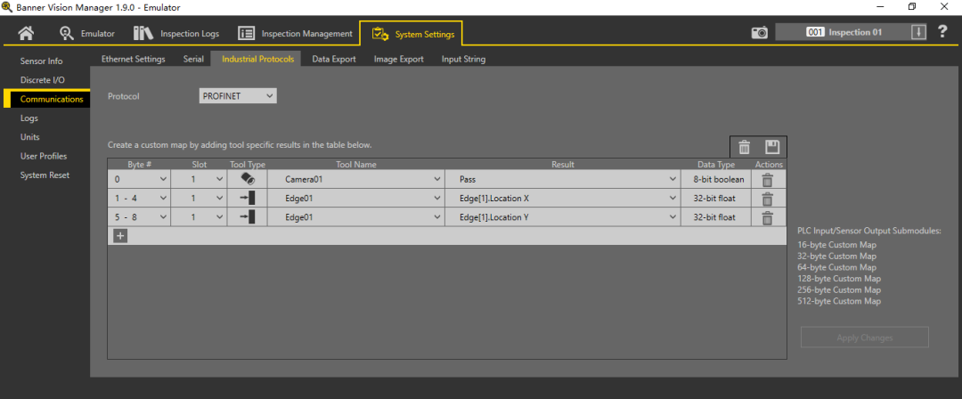
Task: Click the 32-bit float cell for Location X
Action: click(x=716, y=199)
